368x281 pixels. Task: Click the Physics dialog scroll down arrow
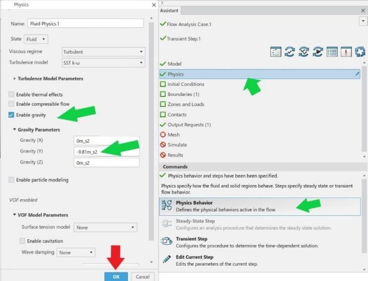point(151,262)
